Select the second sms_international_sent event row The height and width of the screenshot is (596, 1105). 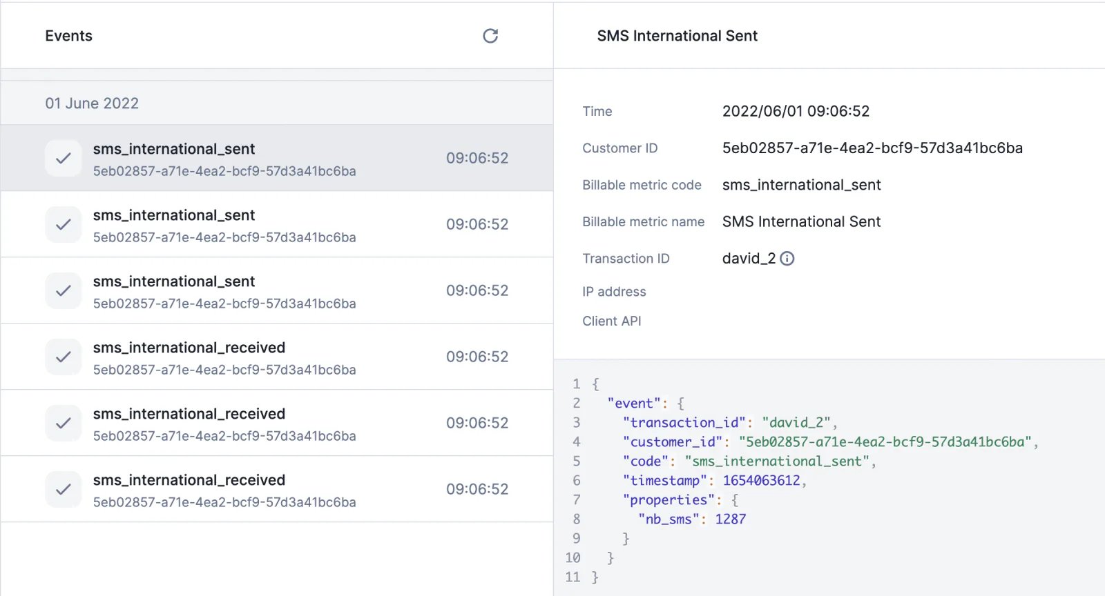tap(277, 224)
